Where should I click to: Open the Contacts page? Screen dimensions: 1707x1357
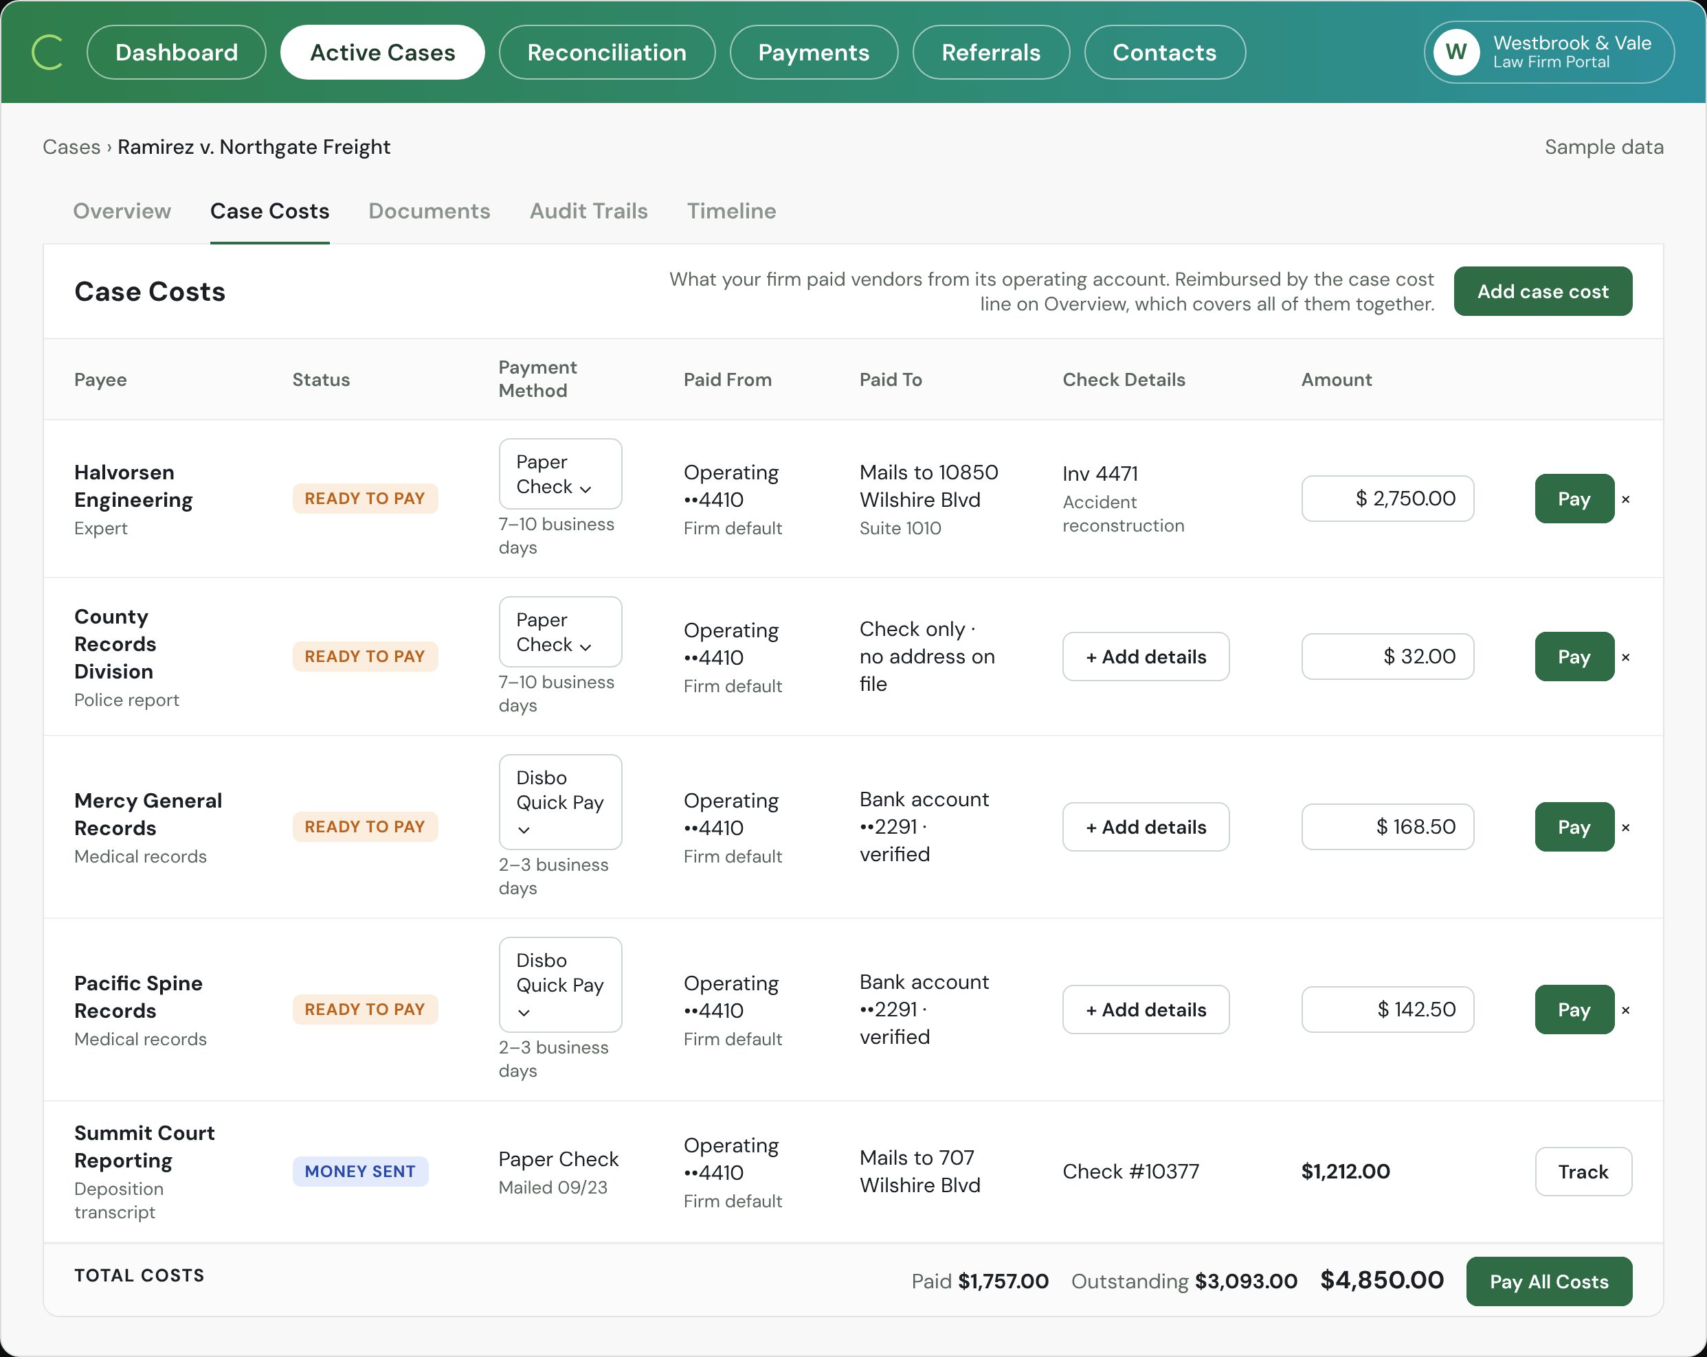(1164, 52)
